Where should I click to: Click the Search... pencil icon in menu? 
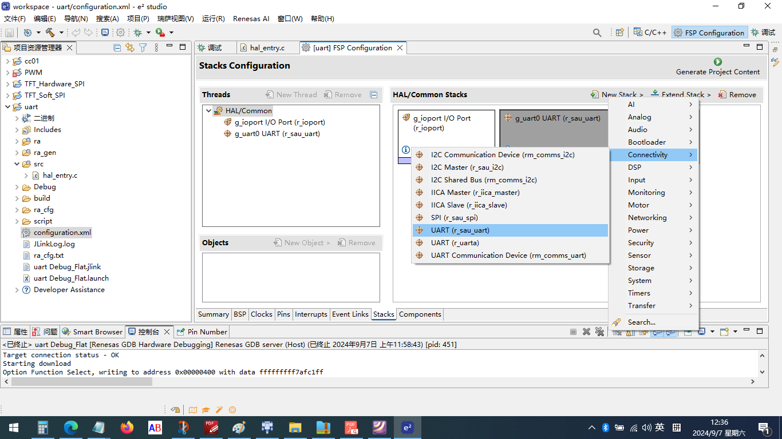[616, 322]
